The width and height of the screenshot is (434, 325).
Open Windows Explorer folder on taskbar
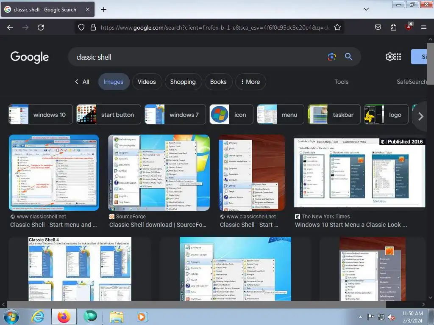click(117, 317)
